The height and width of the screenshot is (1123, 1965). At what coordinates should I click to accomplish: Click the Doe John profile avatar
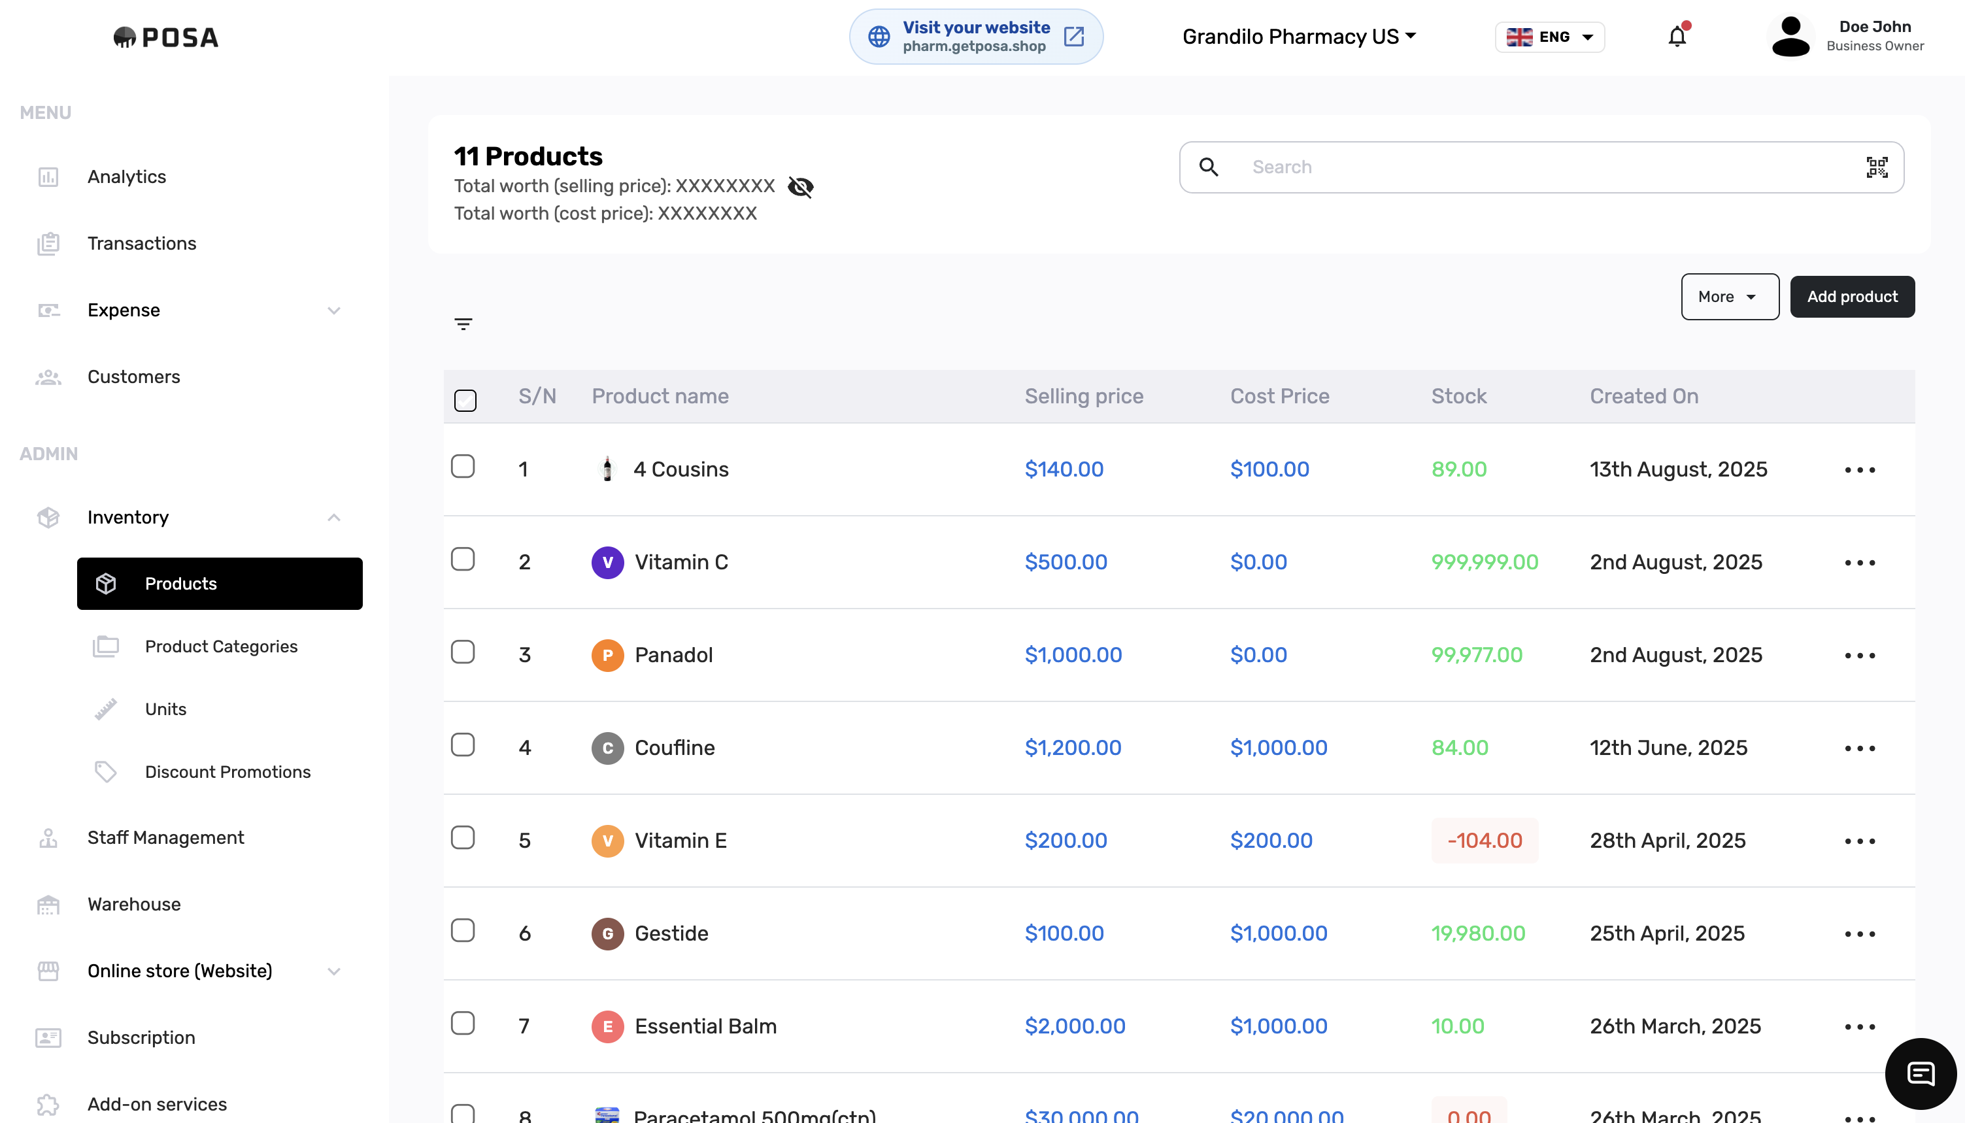coord(1790,36)
